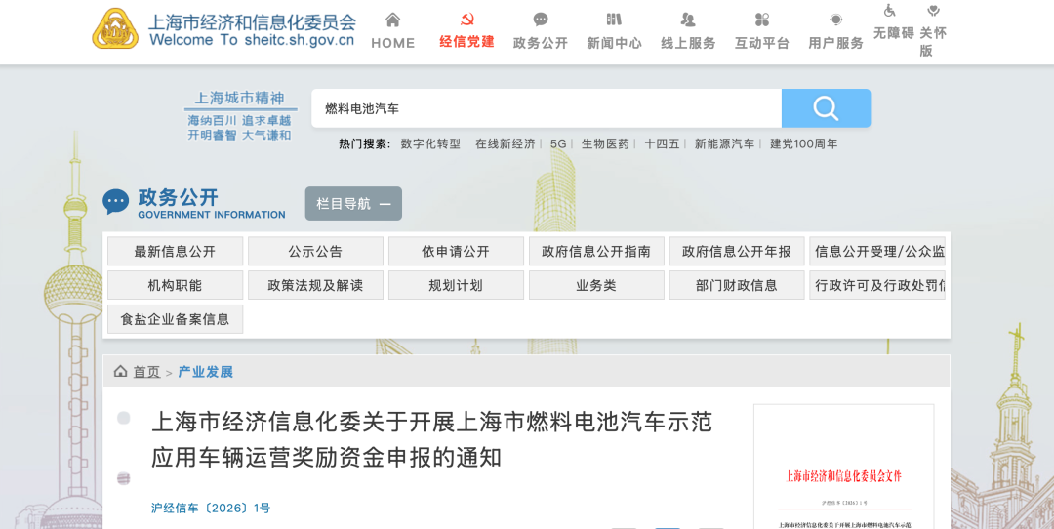1054x529 pixels.
Task: Select hot search term 数字化转型
Action: (430, 143)
